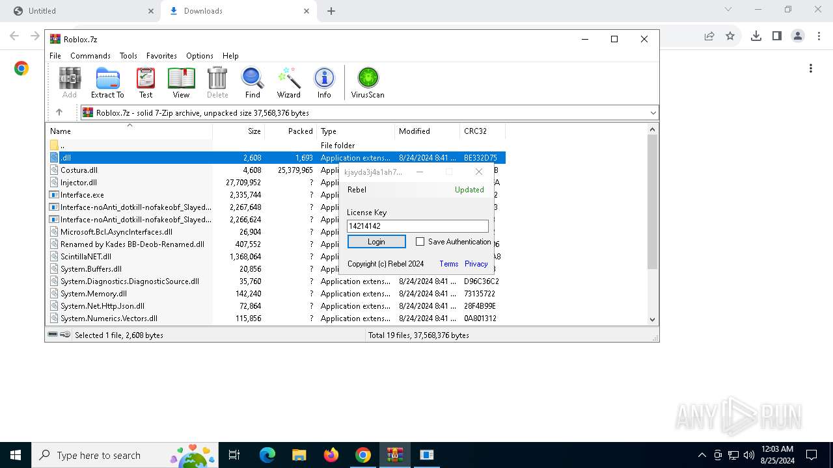833x468 pixels.
Task: Open the File menu
Action: (x=55, y=56)
